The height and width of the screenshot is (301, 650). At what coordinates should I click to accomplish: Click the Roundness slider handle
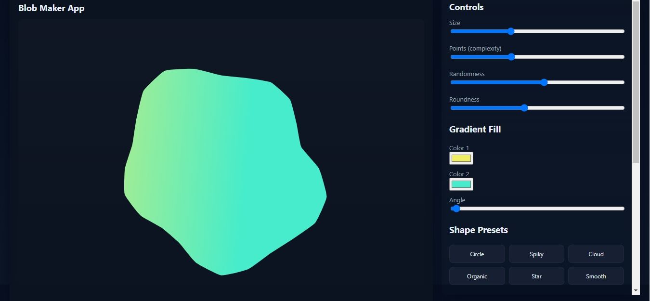[x=524, y=108]
